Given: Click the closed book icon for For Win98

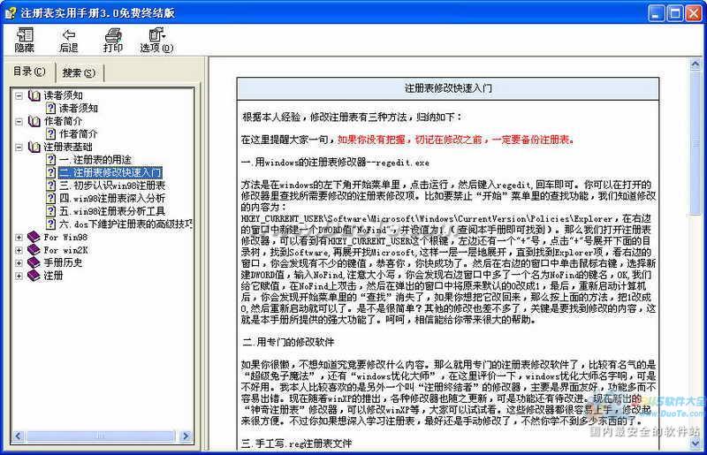Looking at the screenshot, I should tap(34, 237).
